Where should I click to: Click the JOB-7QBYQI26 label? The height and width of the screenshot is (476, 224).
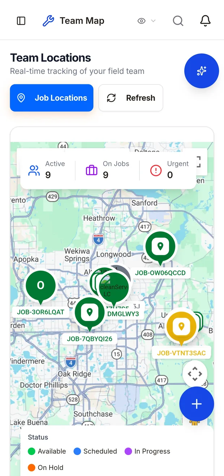point(90,339)
